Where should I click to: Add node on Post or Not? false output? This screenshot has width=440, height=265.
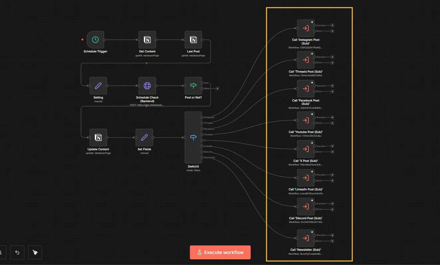click(x=217, y=89)
